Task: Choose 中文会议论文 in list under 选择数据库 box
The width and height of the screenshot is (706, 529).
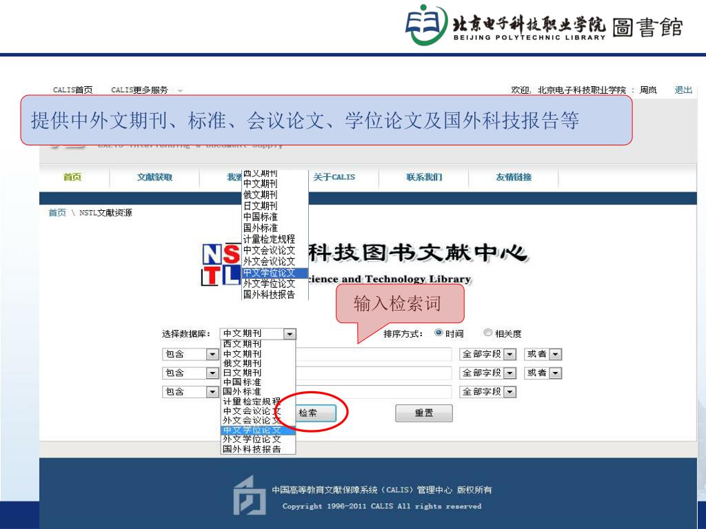Action: pyautogui.click(x=258, y=411)
